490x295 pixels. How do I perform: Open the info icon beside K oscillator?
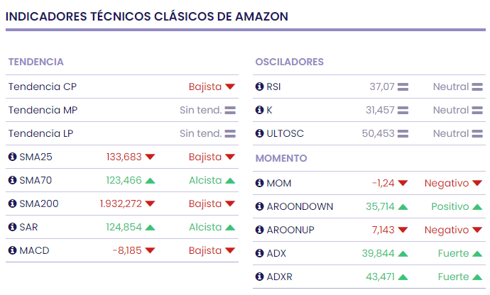(x=259, y=111)
